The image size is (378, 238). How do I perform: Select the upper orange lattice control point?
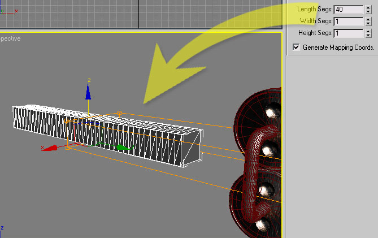[x=119, y=113]
